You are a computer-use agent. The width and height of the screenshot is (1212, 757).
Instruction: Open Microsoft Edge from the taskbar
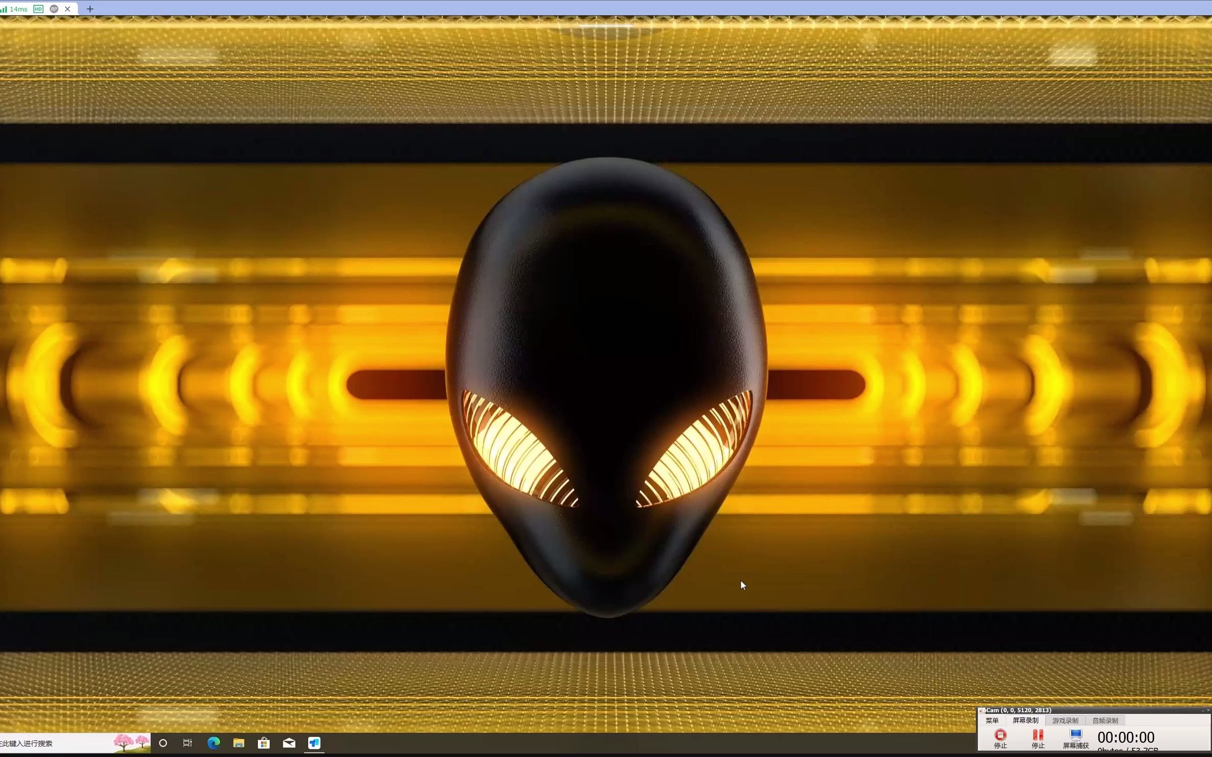tap(214, 743)
